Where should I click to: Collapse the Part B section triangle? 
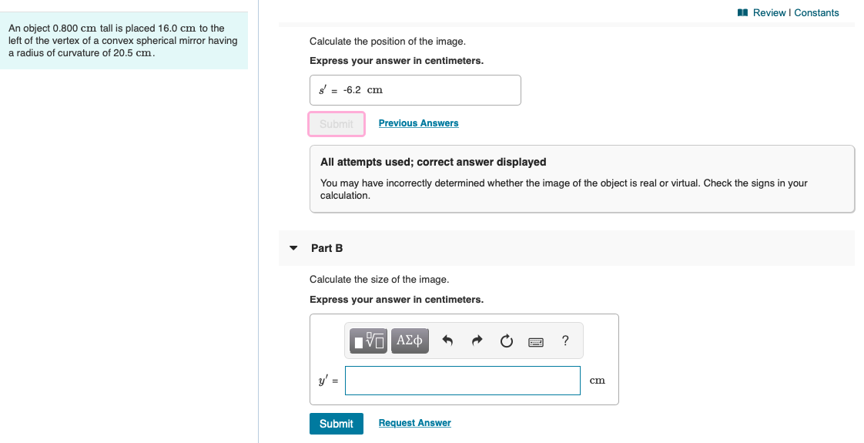pyautogui.click(x=293, y=248)
